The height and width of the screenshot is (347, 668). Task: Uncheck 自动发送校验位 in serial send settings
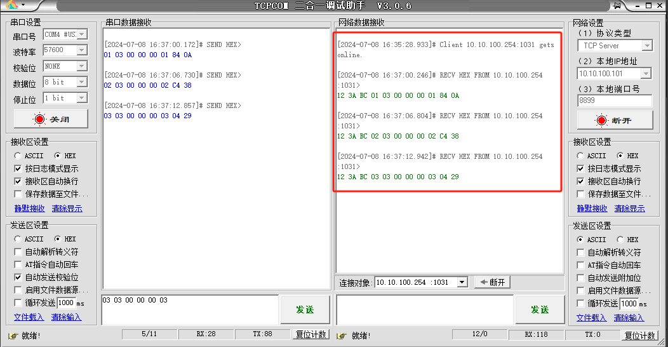(x=18, y=277)
